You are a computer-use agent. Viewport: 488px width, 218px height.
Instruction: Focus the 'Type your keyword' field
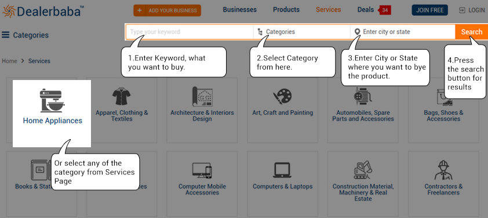[190, 32]
